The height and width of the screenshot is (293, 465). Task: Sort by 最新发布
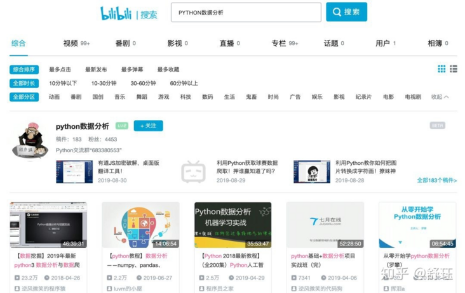[x=96, y=70]
